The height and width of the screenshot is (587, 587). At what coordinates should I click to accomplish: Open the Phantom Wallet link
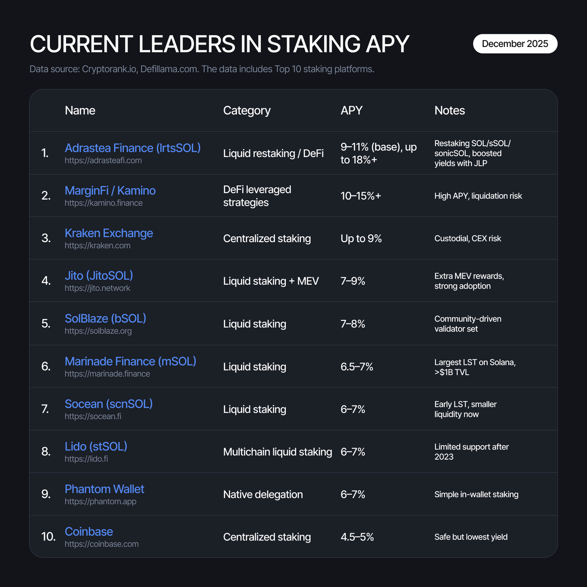coord(104,489)
